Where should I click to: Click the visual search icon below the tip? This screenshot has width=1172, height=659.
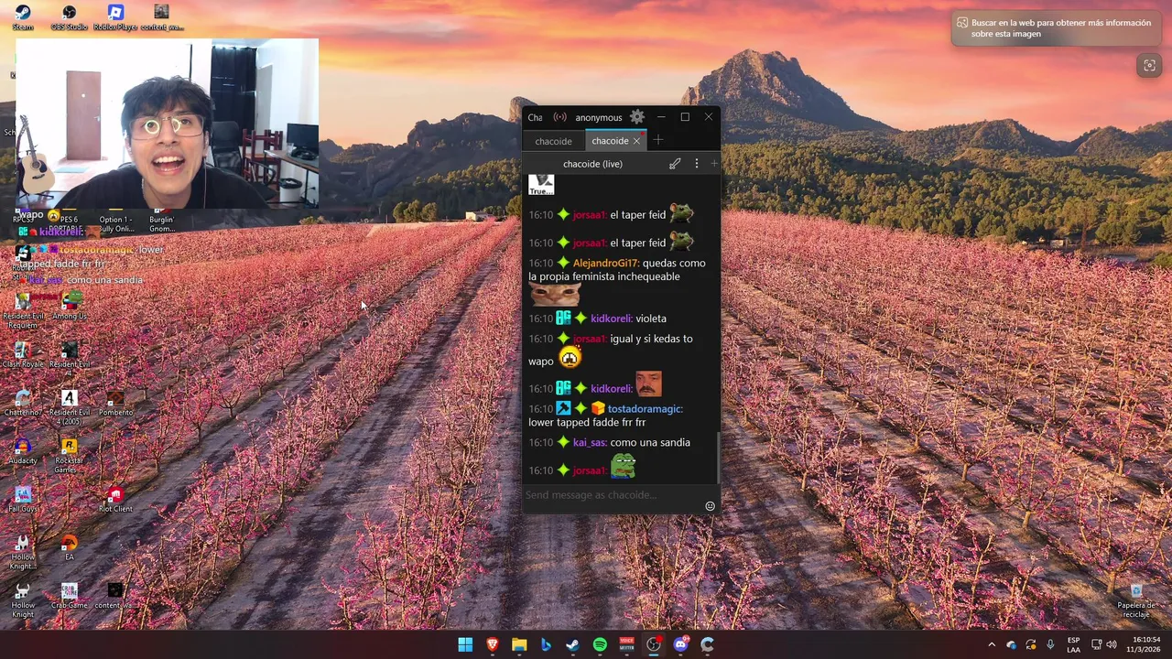point(1149,65)
